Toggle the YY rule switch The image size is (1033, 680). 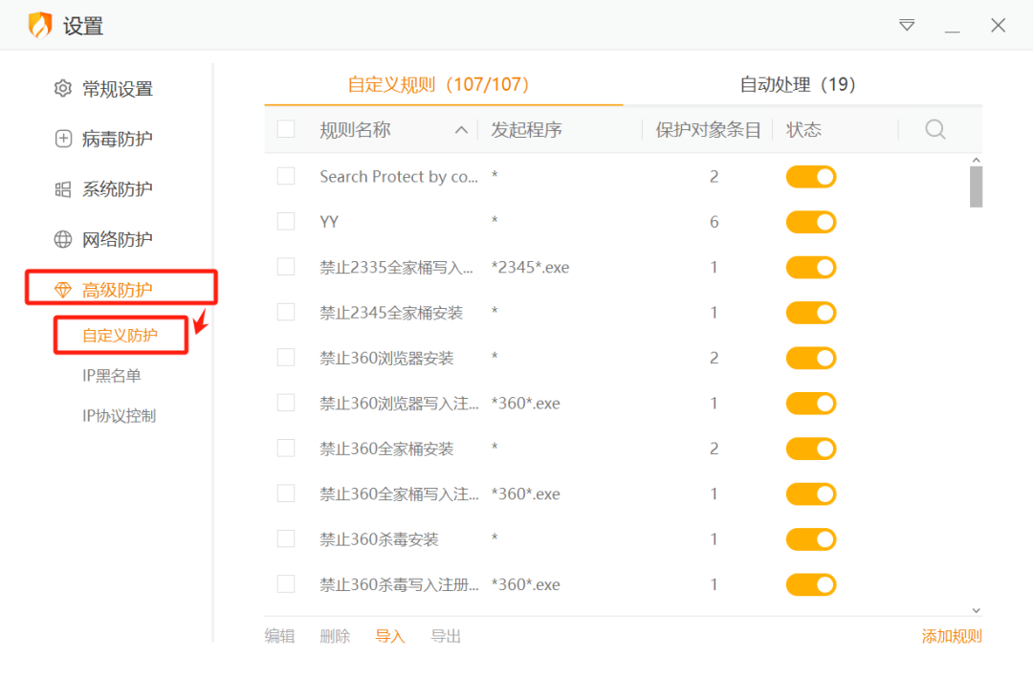[x=811, y=222]
